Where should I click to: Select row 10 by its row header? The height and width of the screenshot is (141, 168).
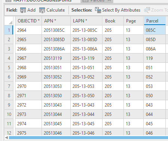9,114
